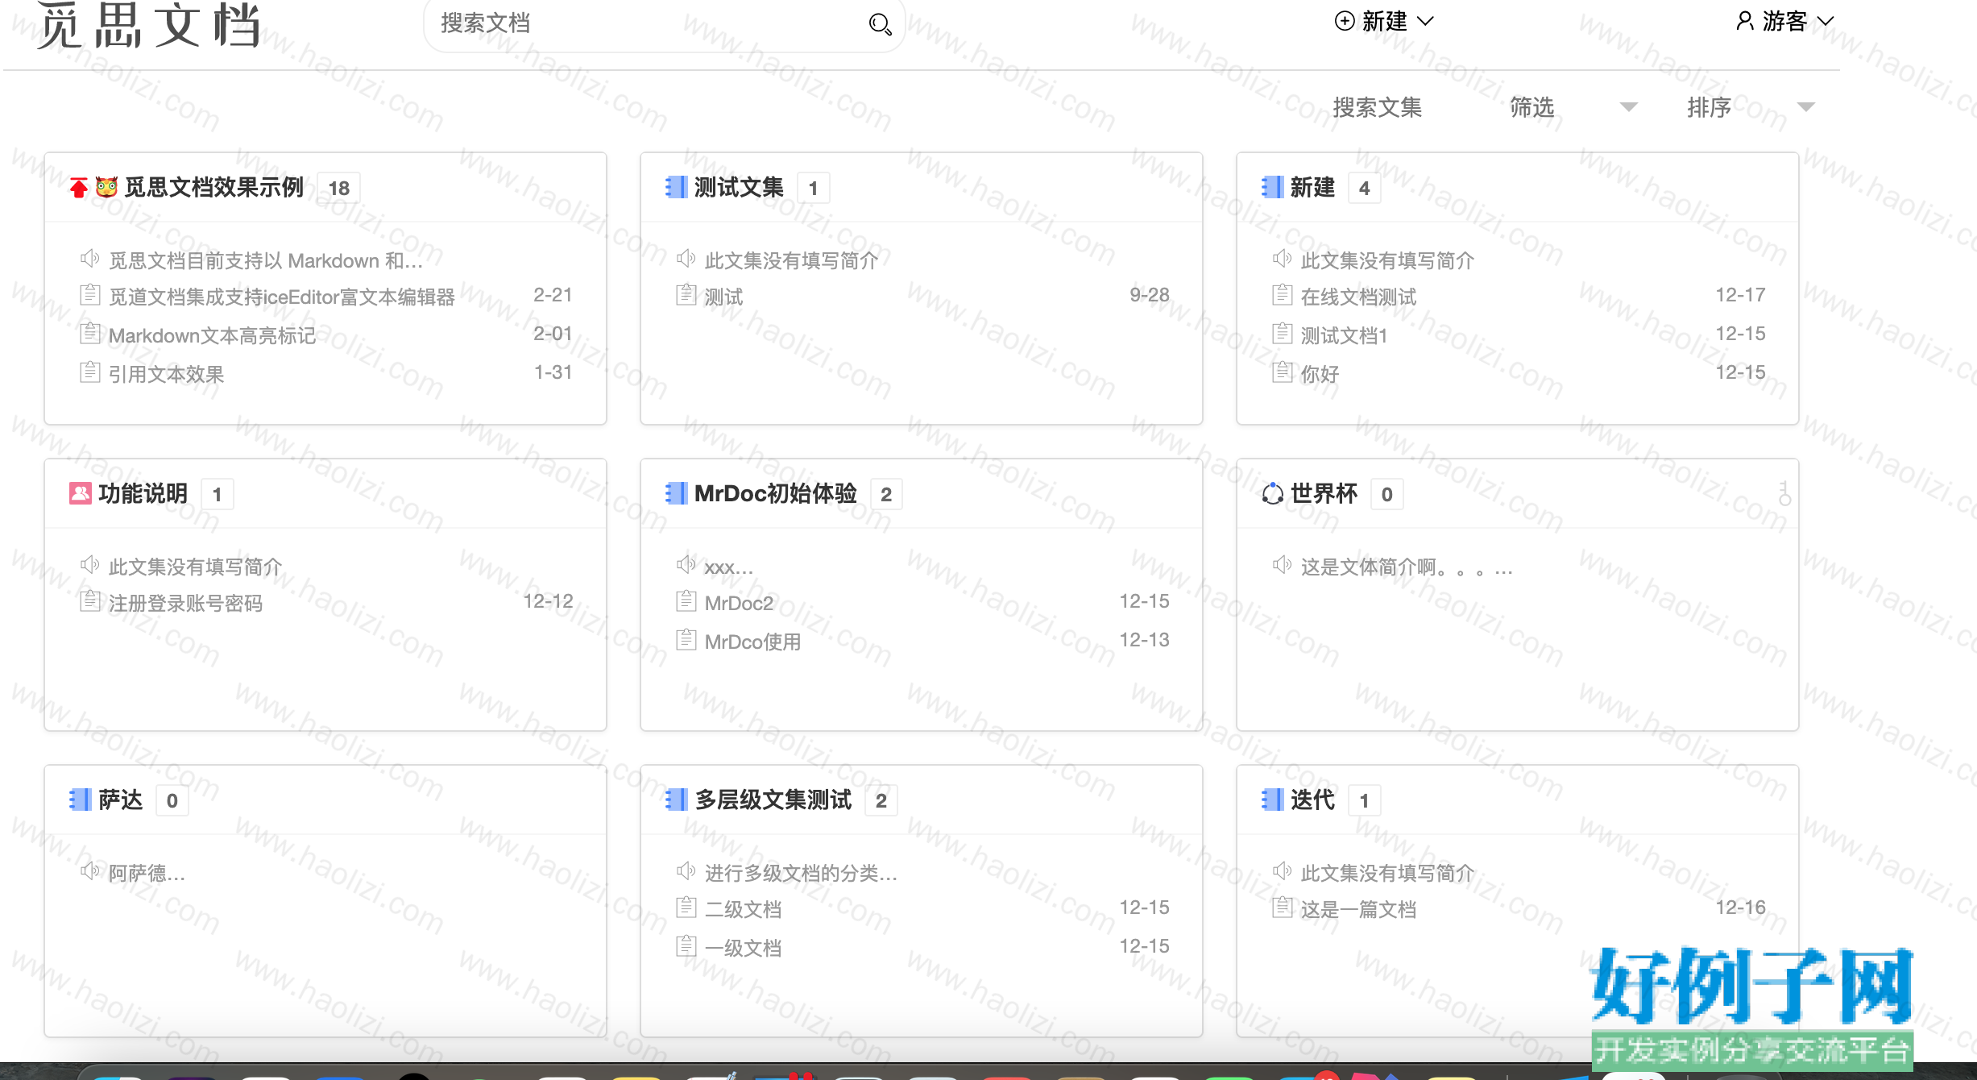
Task: Click the document icon beside 测试 dated 9-28
Action: tap(686, 295)
